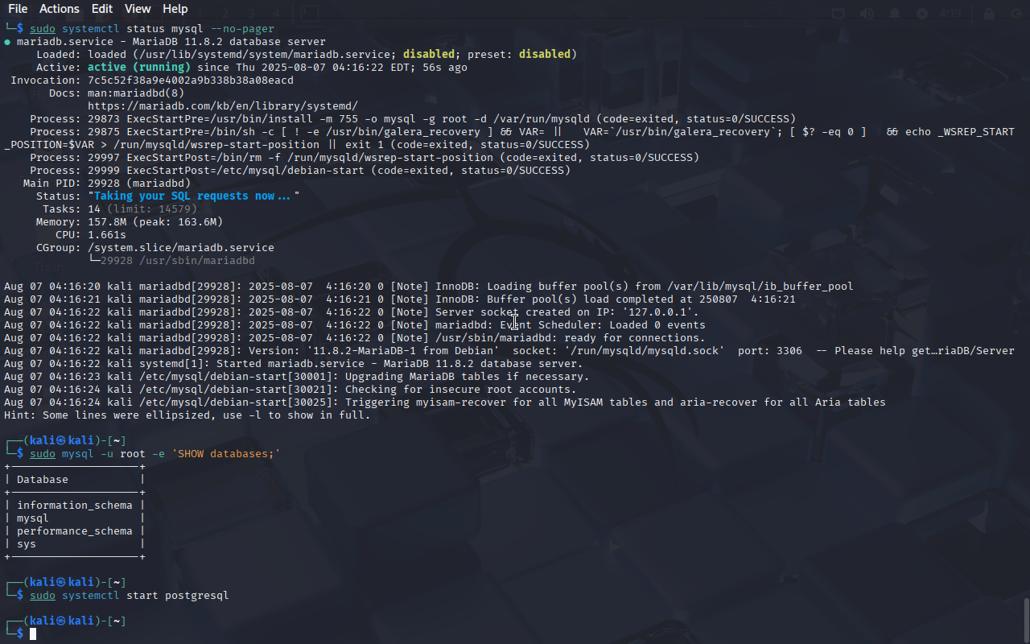Click the 'Main PID: 29928 (mariadbd)' line

(107, 184)
